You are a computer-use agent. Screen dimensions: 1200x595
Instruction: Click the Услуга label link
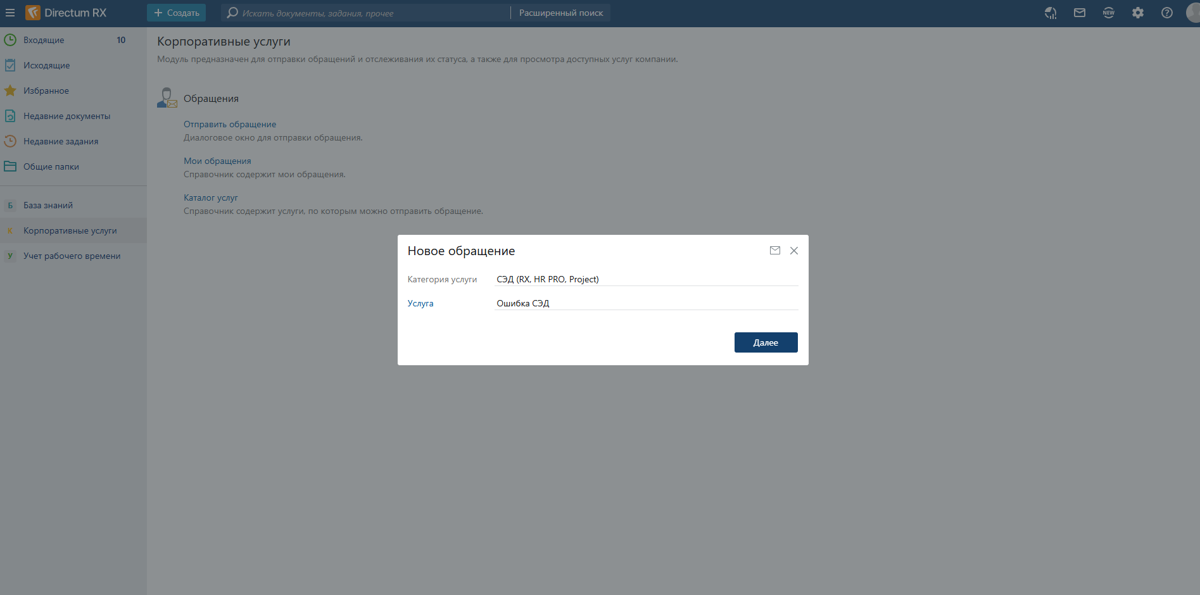tap(420, 303)
